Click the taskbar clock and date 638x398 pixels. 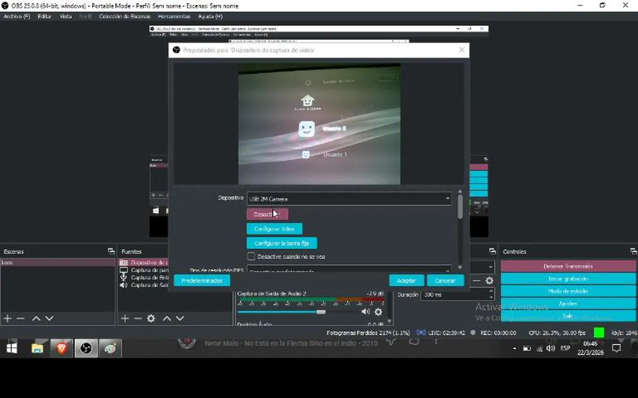590,348
